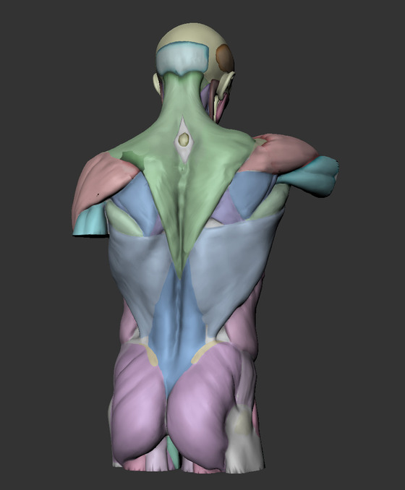This screenshot has width=405, height=490.
Task: Click the purple rhomboid beside the raised-arm scapula
Action: [226, 208]
